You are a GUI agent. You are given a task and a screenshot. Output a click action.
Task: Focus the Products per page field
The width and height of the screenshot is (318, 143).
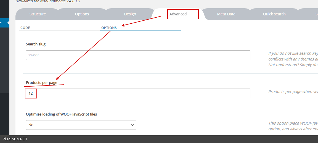[138, 93]
